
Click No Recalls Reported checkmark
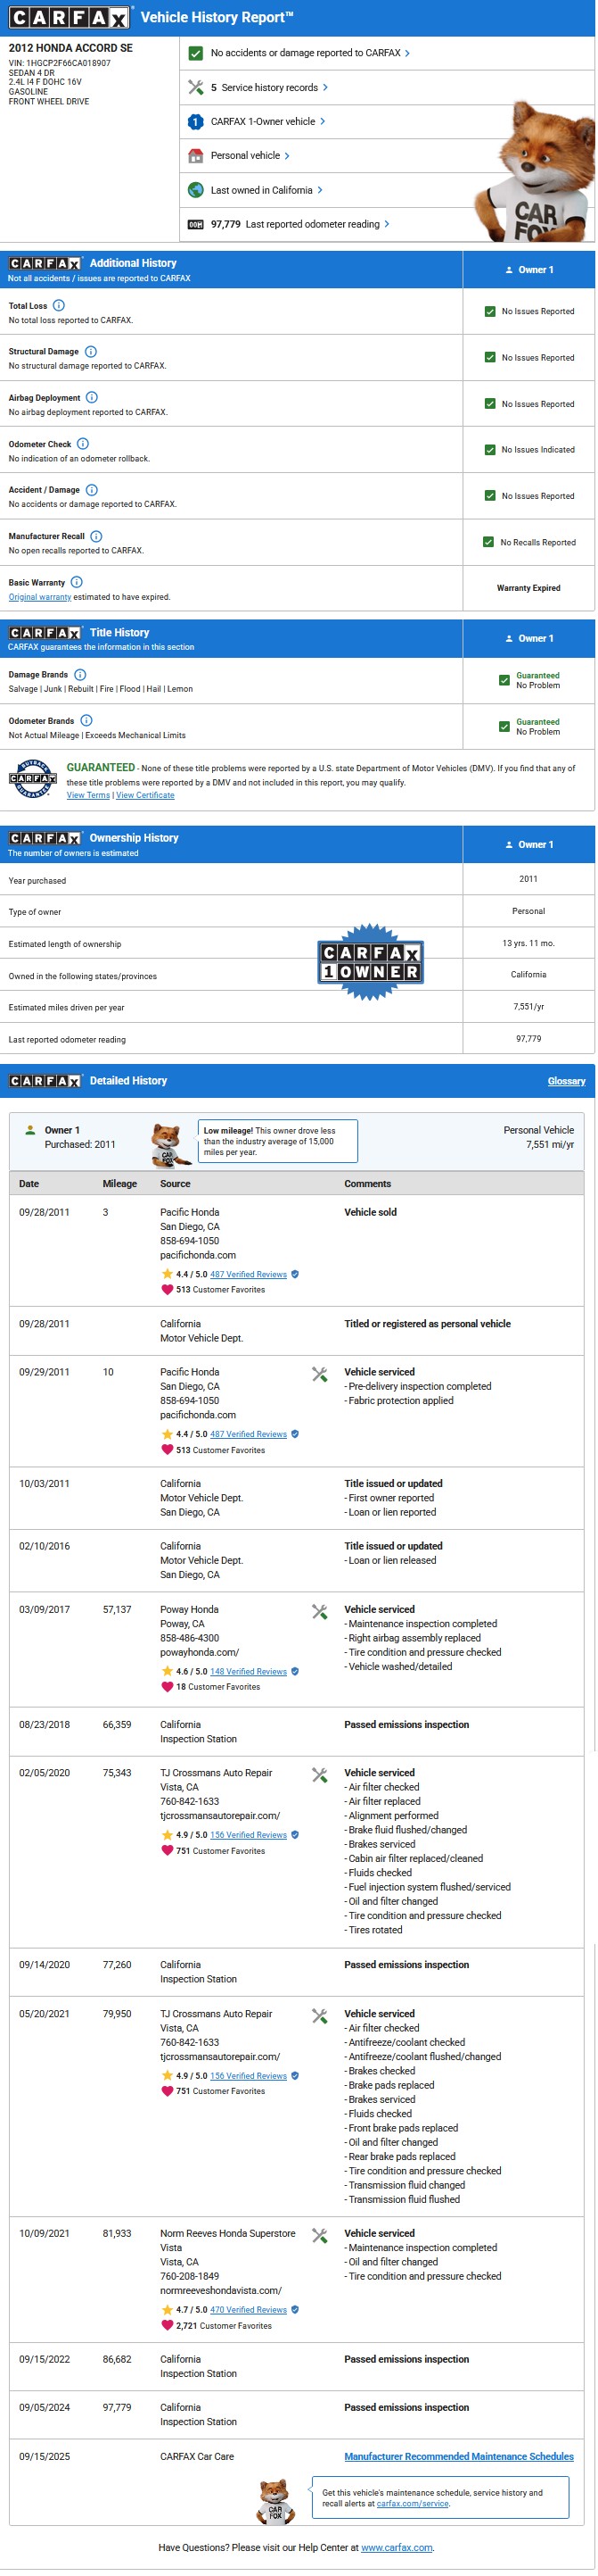click(x=488, y=541)
